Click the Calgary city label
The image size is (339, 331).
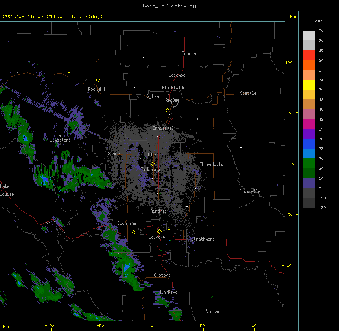click(x=157, y=237)
